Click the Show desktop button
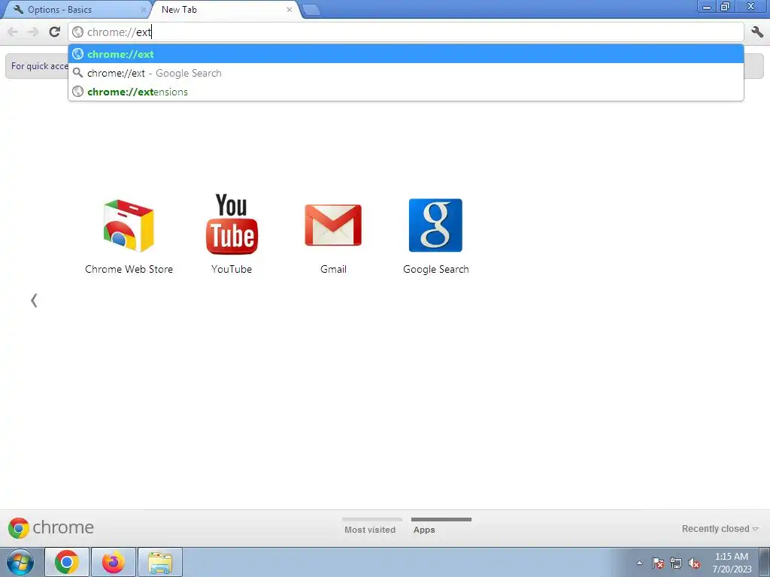Viewport: 770px width, 577px height. [x=765, y=562]
